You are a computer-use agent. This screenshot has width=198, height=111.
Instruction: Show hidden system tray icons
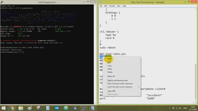point(170,108)
